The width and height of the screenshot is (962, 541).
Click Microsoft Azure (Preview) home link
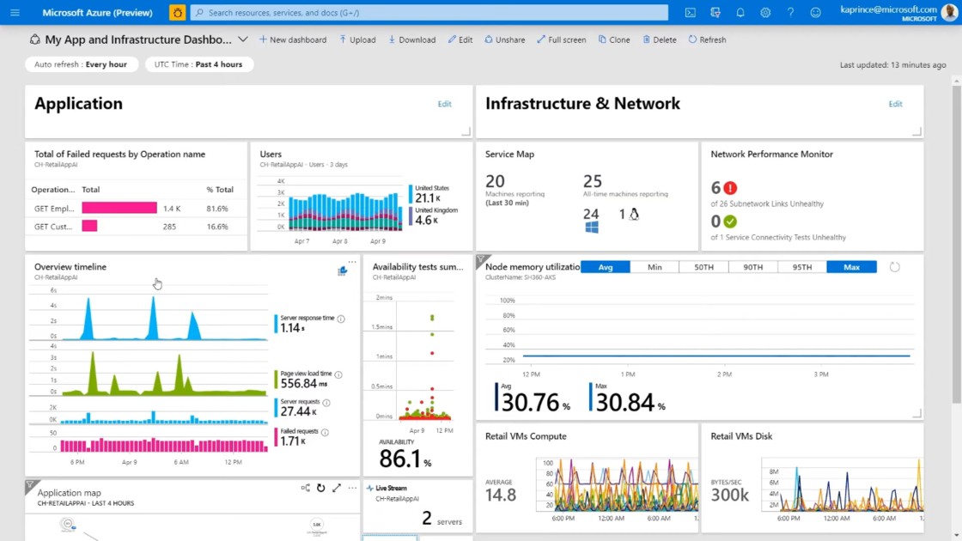97,12
